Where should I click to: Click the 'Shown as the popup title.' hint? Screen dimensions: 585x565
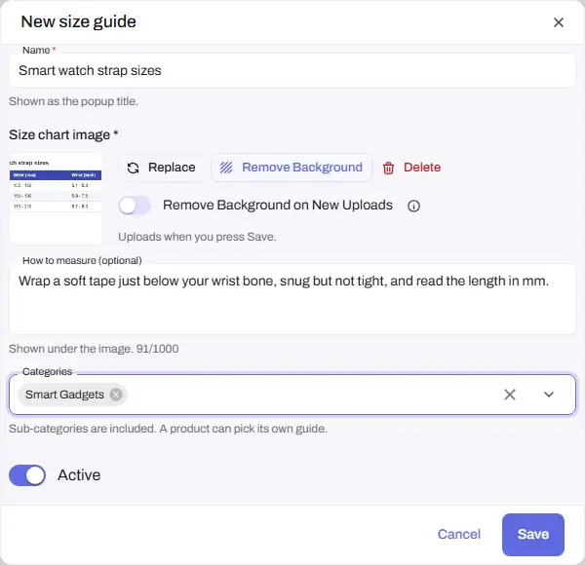[x=73, y=101]
